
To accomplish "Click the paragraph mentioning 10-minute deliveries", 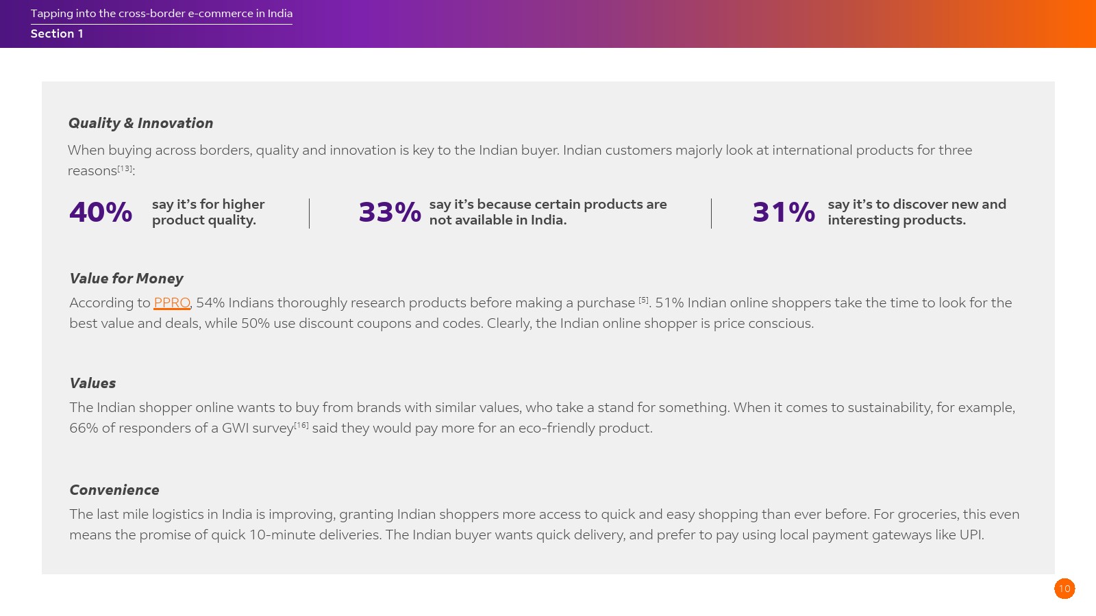I will 545,524.
